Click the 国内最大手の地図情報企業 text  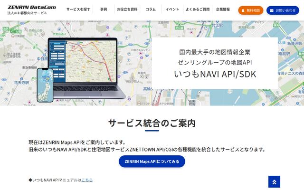click(x=215, y=52)
